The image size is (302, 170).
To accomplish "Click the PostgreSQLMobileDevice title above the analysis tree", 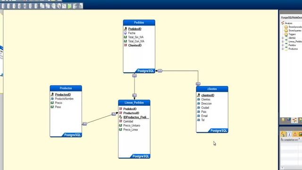I will [292, 17].
